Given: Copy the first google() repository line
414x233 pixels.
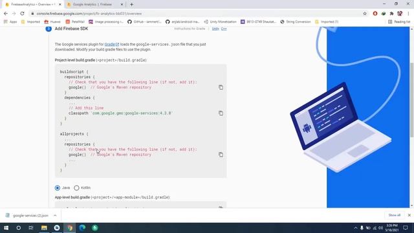Looking at the screenshot, I should point(221,87).
